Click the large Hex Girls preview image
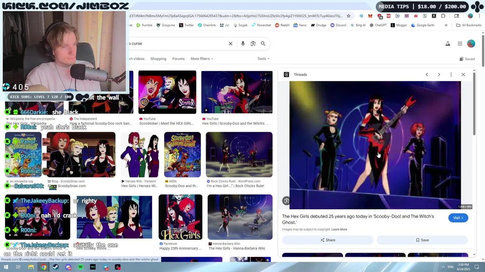The width and height of the screenshot is (485, 272). (375, 145)
